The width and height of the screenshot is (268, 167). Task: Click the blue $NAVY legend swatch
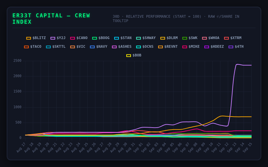(x=92, y=47)
